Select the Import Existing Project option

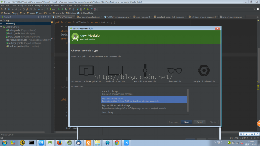(x=144, y=99)
